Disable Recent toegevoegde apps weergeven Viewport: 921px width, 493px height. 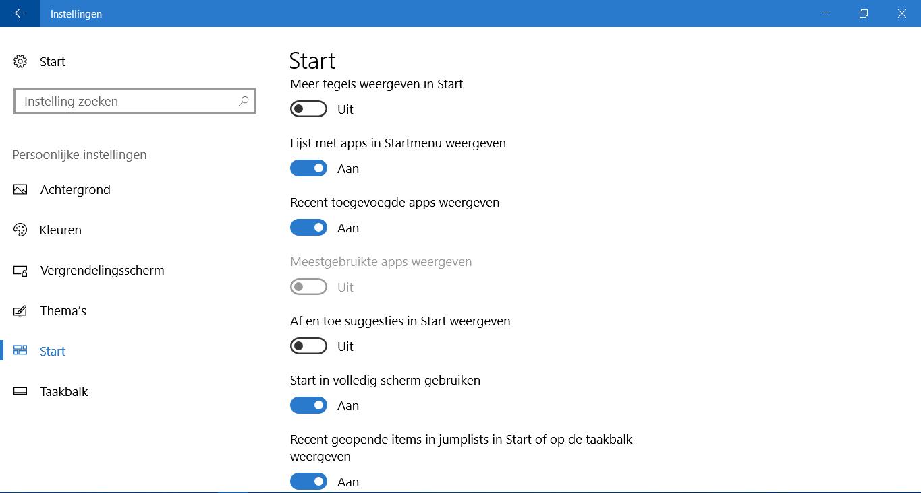[308, 228]
